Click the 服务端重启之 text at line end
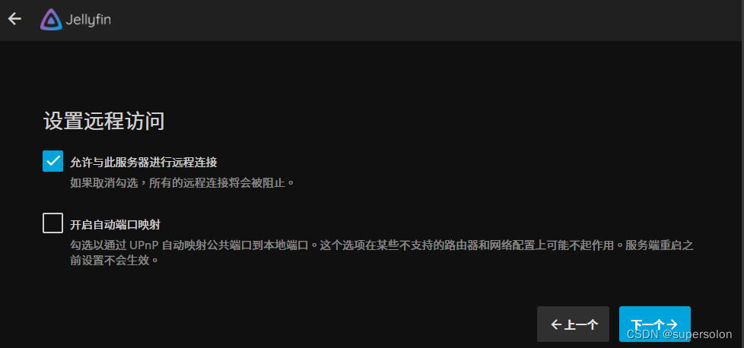The width and height of the screenshot is (744, 348). coord(660,245)
